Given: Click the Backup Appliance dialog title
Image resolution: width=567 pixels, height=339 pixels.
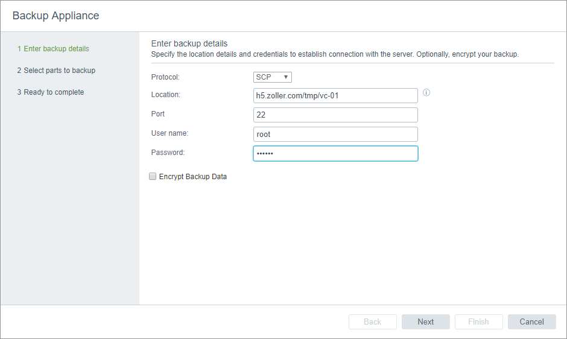Looking at the screenshot, I should [55, 16].
